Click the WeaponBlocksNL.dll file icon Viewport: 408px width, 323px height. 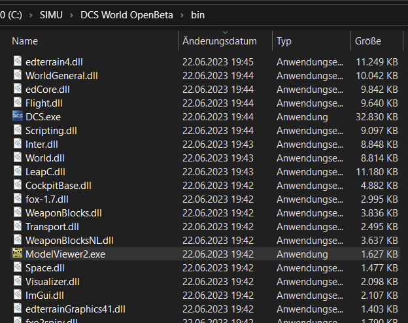click(18, 240)
